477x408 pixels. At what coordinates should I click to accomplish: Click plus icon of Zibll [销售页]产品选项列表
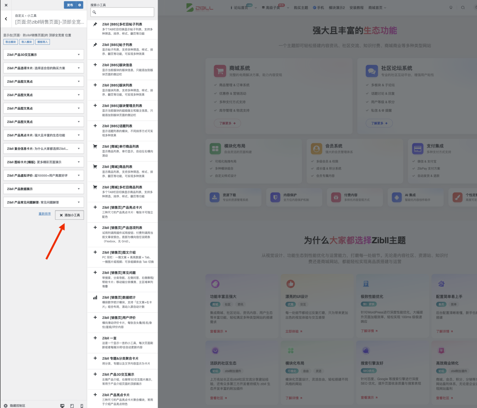(x=95, y=227)
